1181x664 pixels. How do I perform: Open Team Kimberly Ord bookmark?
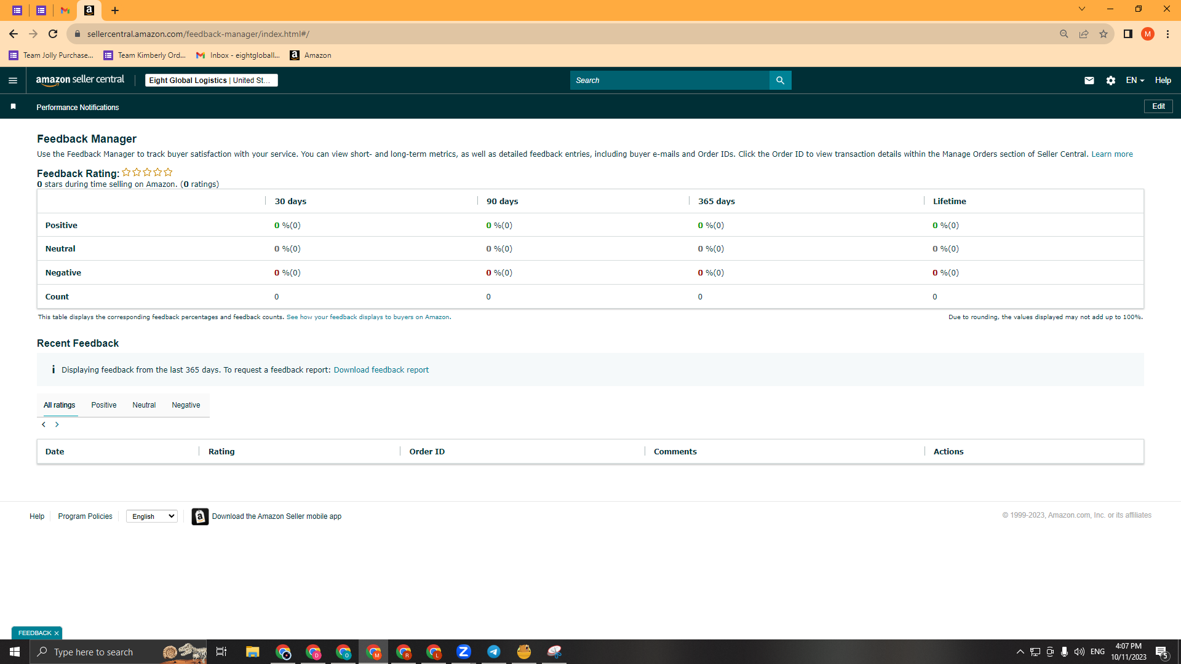coord(145,55)
